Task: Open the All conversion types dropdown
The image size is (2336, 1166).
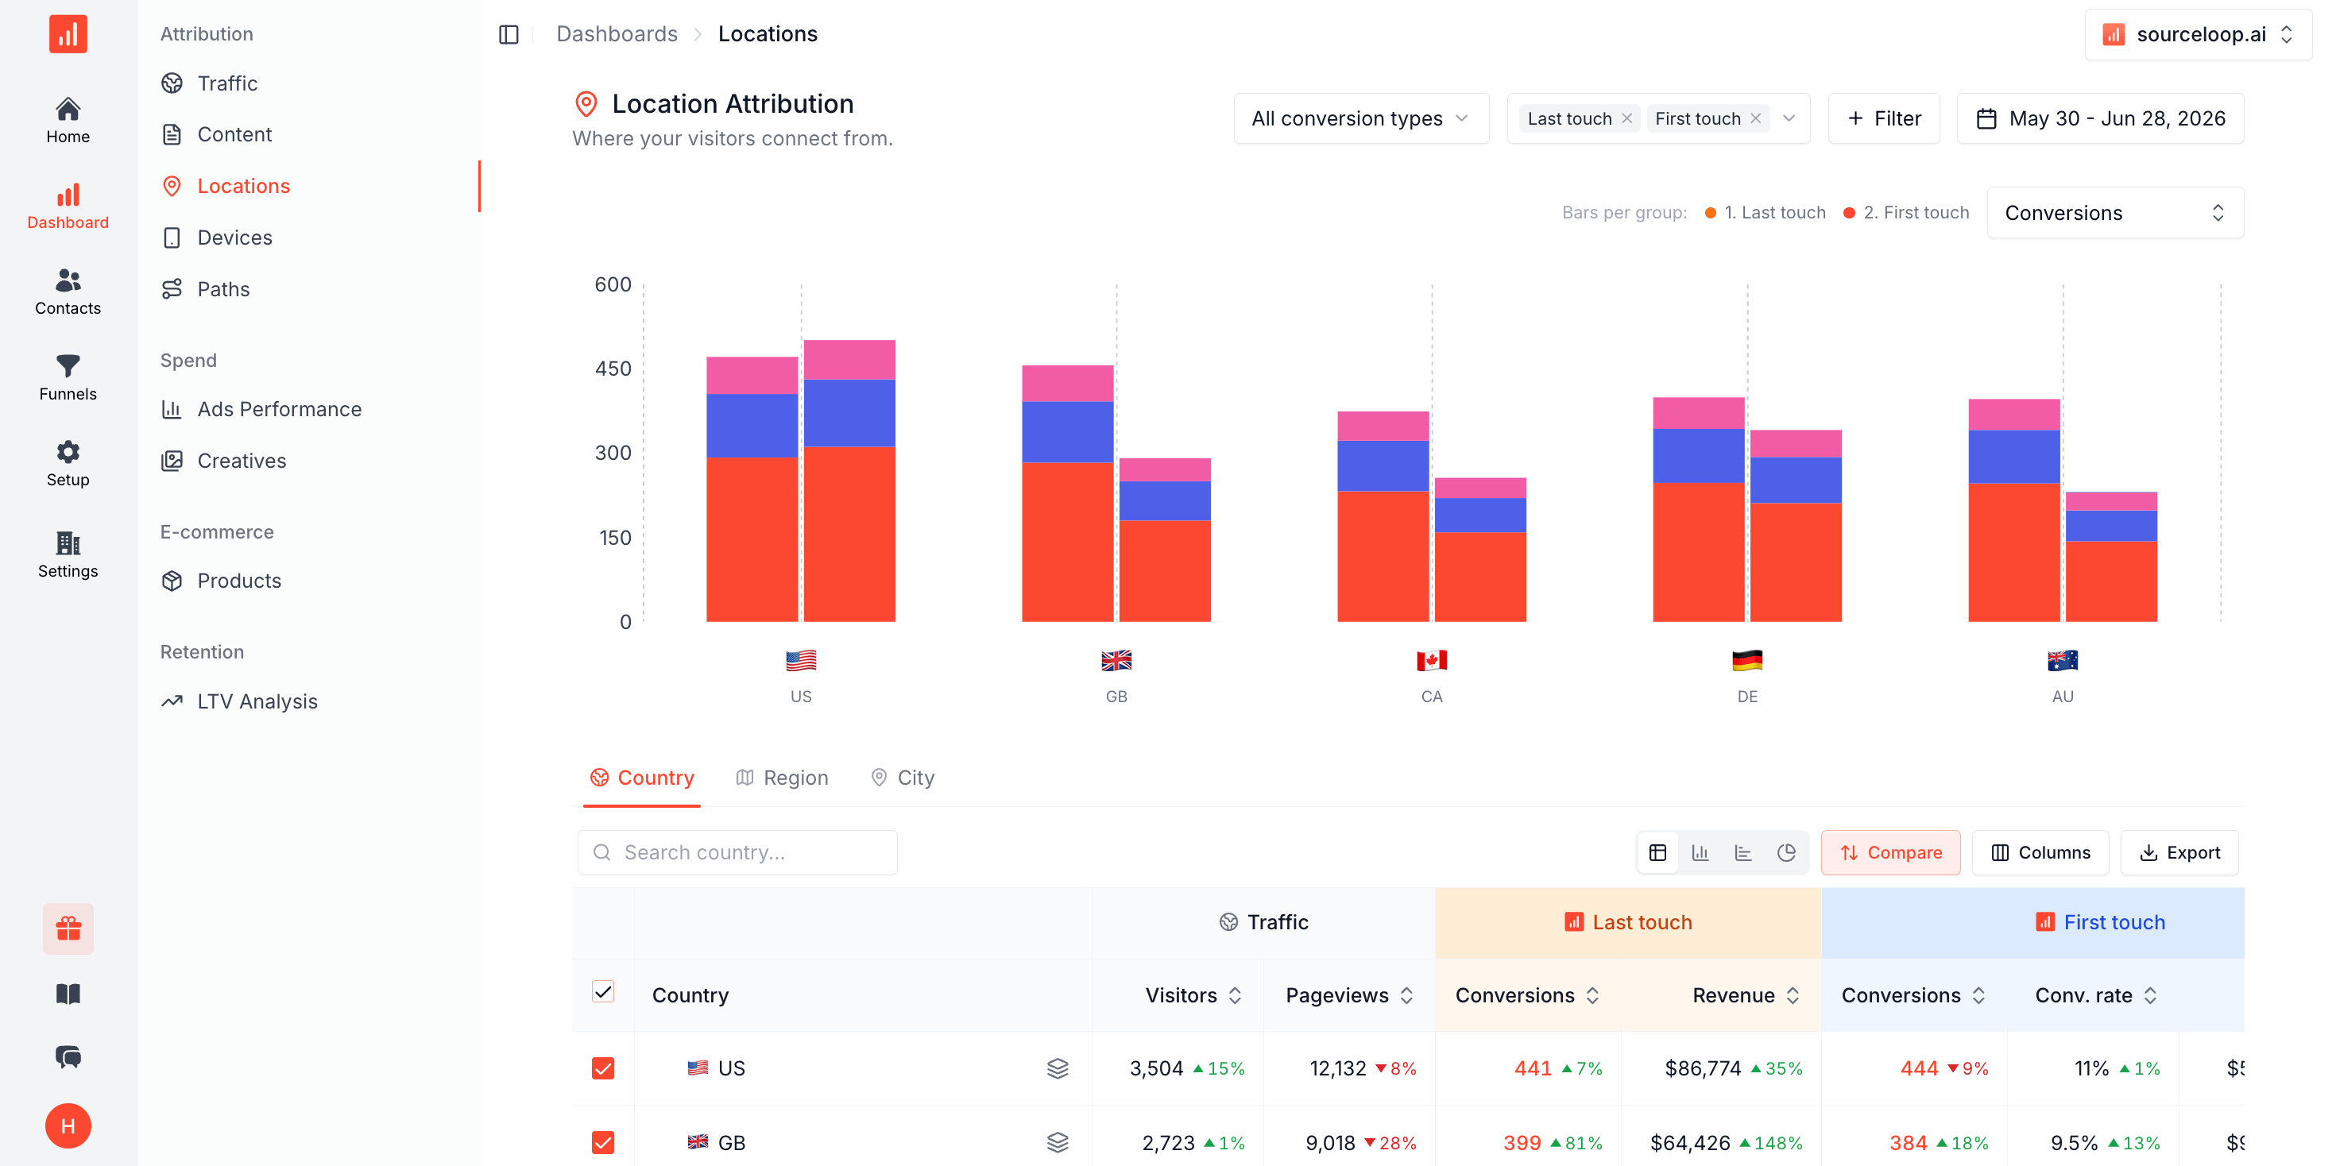Action: click(1360, 119)
